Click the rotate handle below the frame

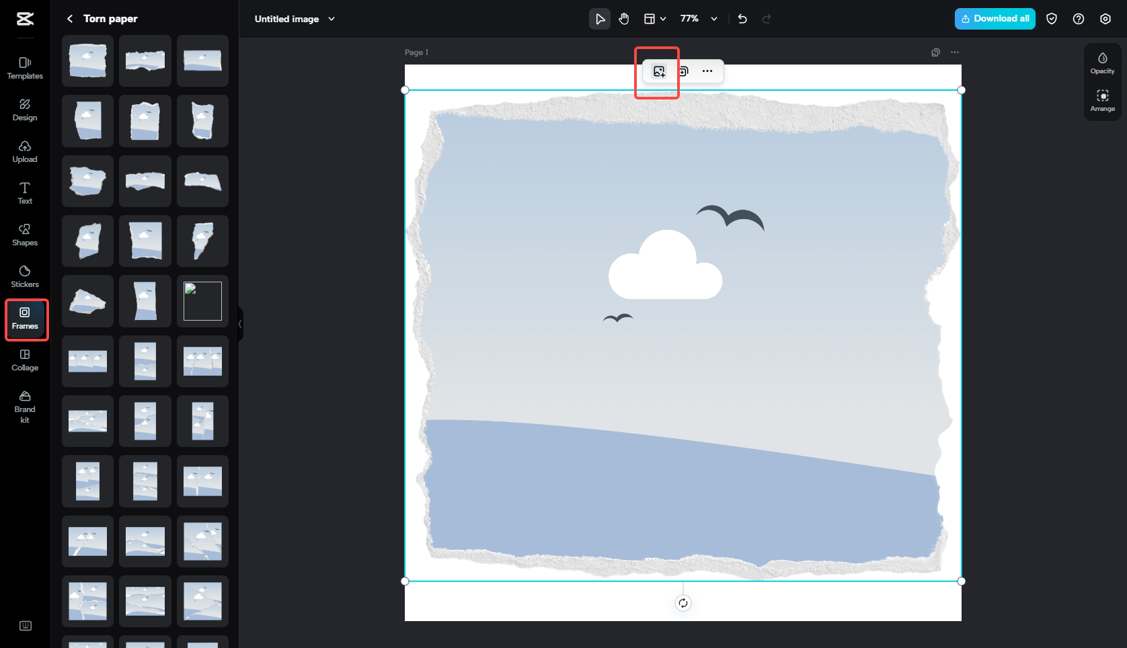683,603
